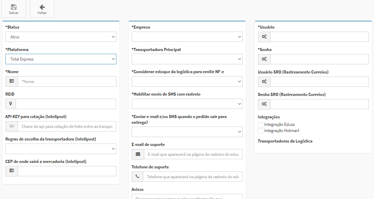Click the location pin icon beside REID
This screenshot has width=374, height=199.
tap(11, 104)
